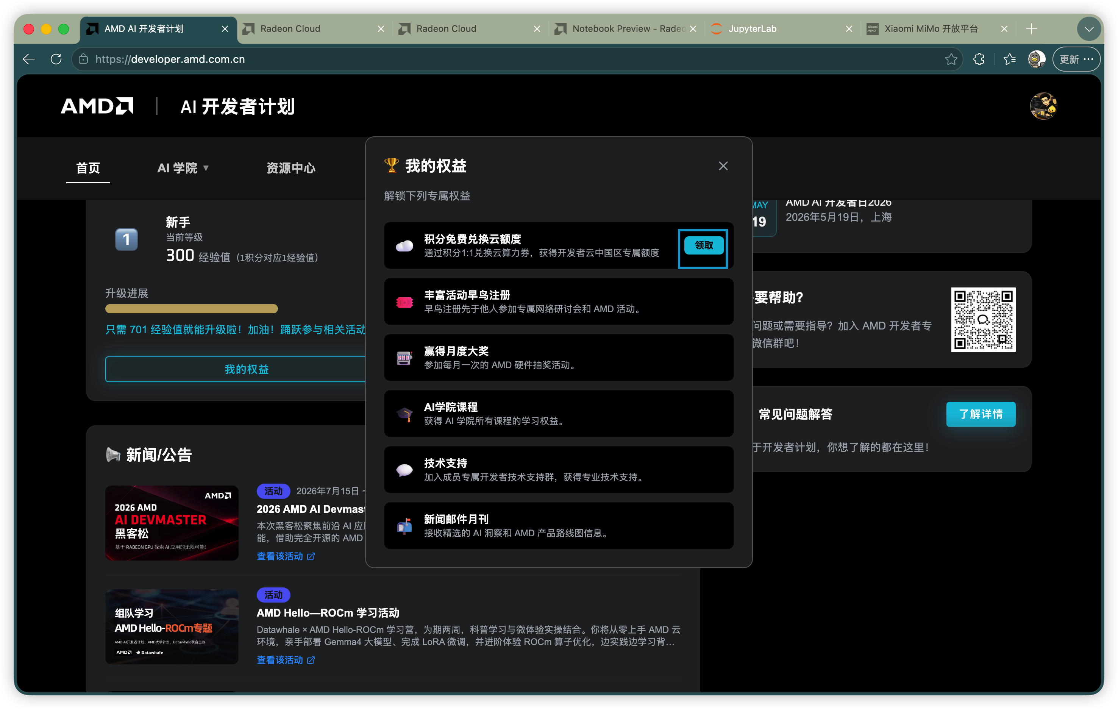Select the 新闻邮件月刊 benefit row
The image size is (1118, 709).
click(x=559, y=526)
